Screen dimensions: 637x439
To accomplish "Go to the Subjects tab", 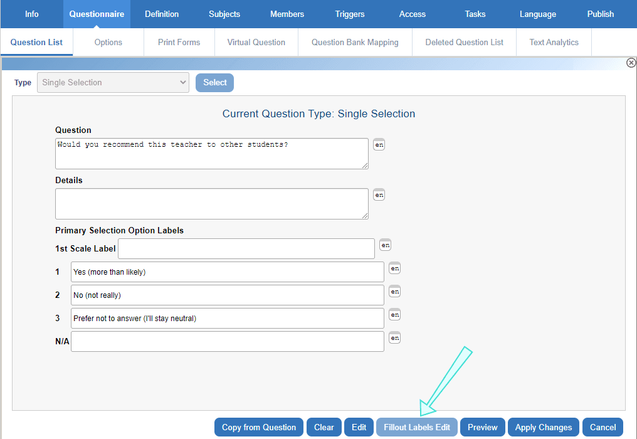I will pos(224,14).
